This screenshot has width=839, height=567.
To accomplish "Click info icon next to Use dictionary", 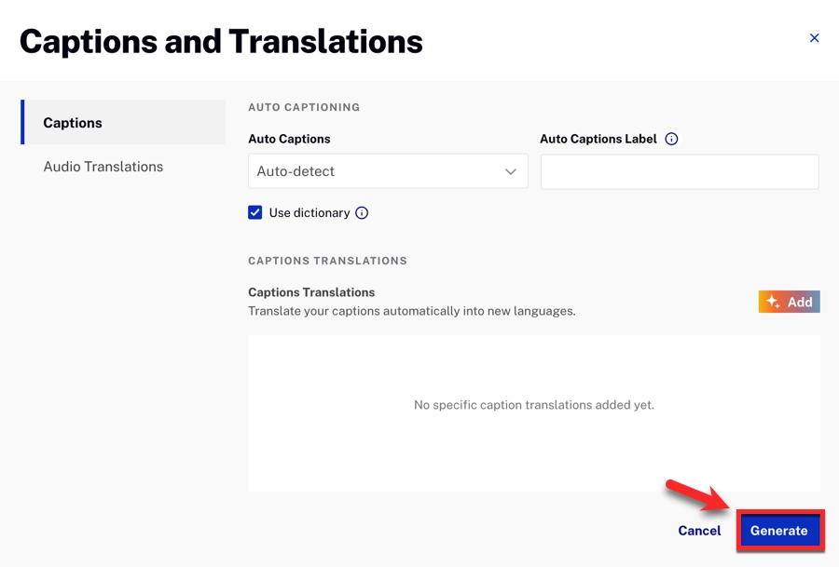I will [x=362, y=213].
